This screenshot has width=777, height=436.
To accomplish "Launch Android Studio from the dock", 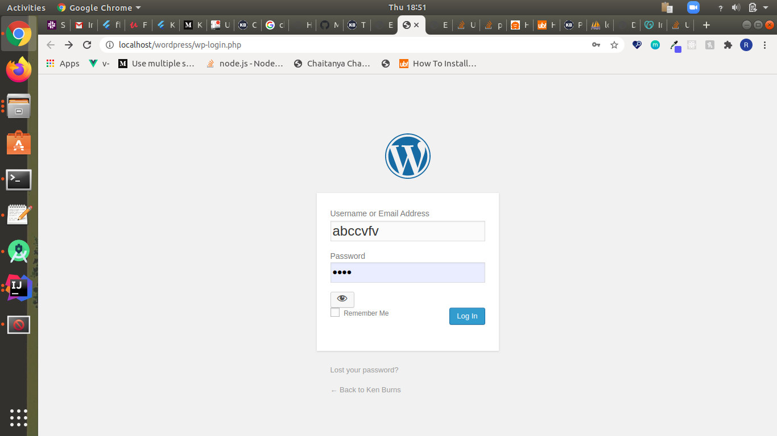I will click(19, 251).
